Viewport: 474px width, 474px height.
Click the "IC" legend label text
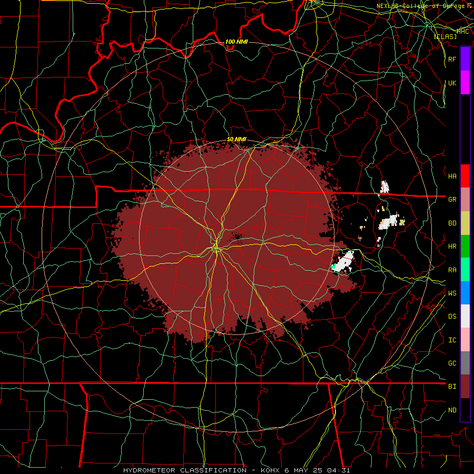point(452,340)
